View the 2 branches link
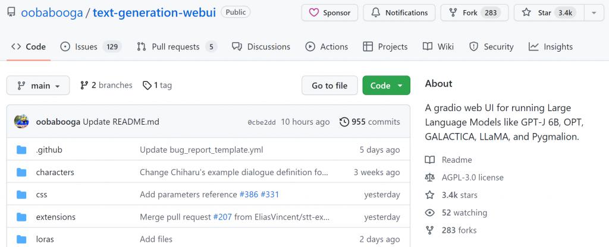Screen dimensions: 609x247 point(106,85)
